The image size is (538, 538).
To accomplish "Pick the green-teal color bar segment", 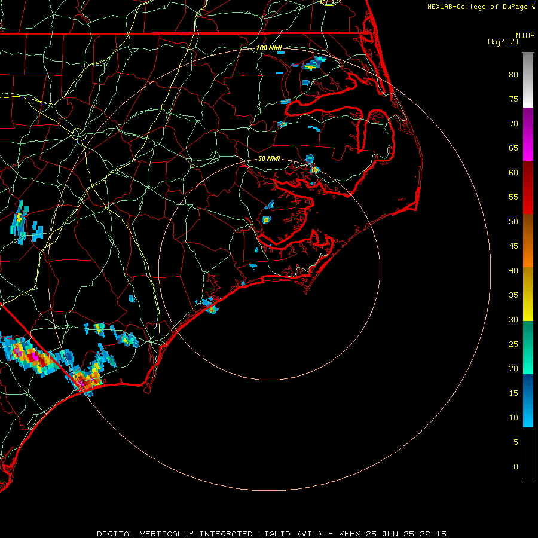I will pos(528,347).
